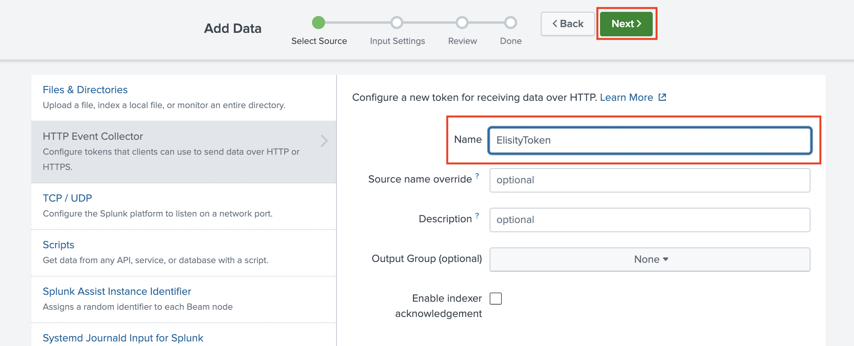Viewport: 854px width, 346px height.
Task: Choose the Scripts data source
Action: click(x=58, y=245)
